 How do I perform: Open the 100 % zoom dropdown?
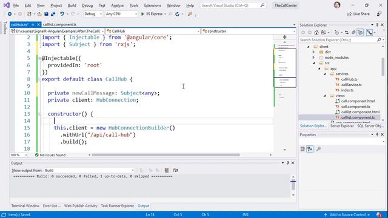click(19, 155)
